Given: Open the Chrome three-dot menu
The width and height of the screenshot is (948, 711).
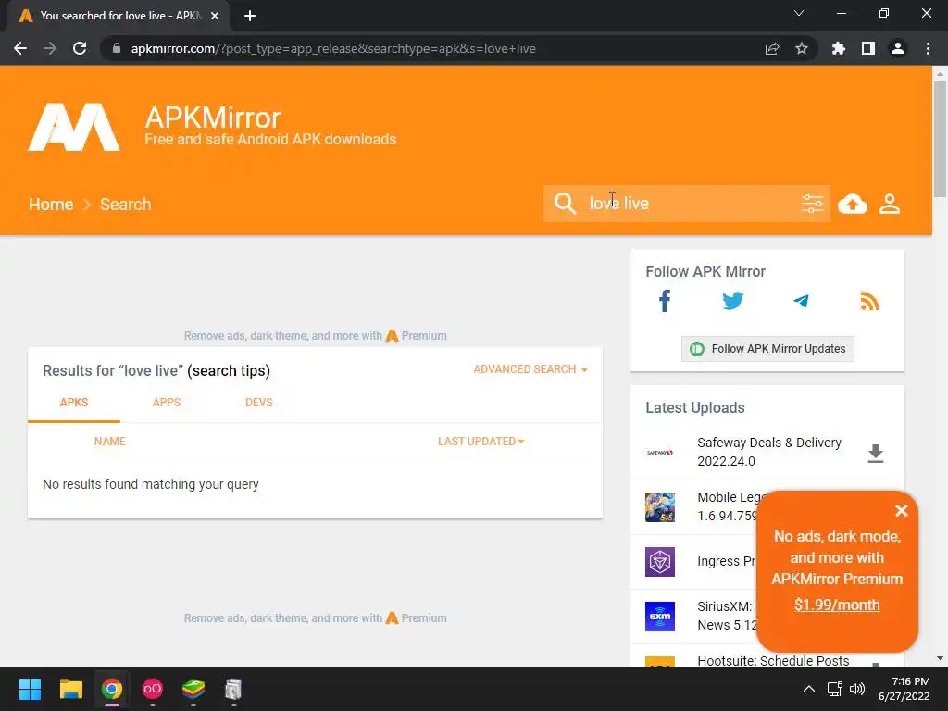Looking at the screenshot, I should click(x=928, y=48).
